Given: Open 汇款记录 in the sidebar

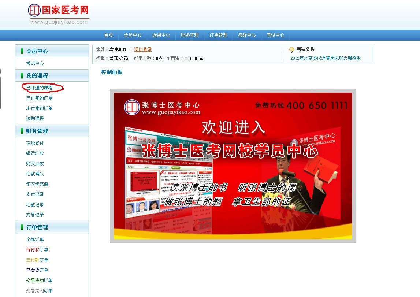Looking at the screenshot, I should [35, 205].
